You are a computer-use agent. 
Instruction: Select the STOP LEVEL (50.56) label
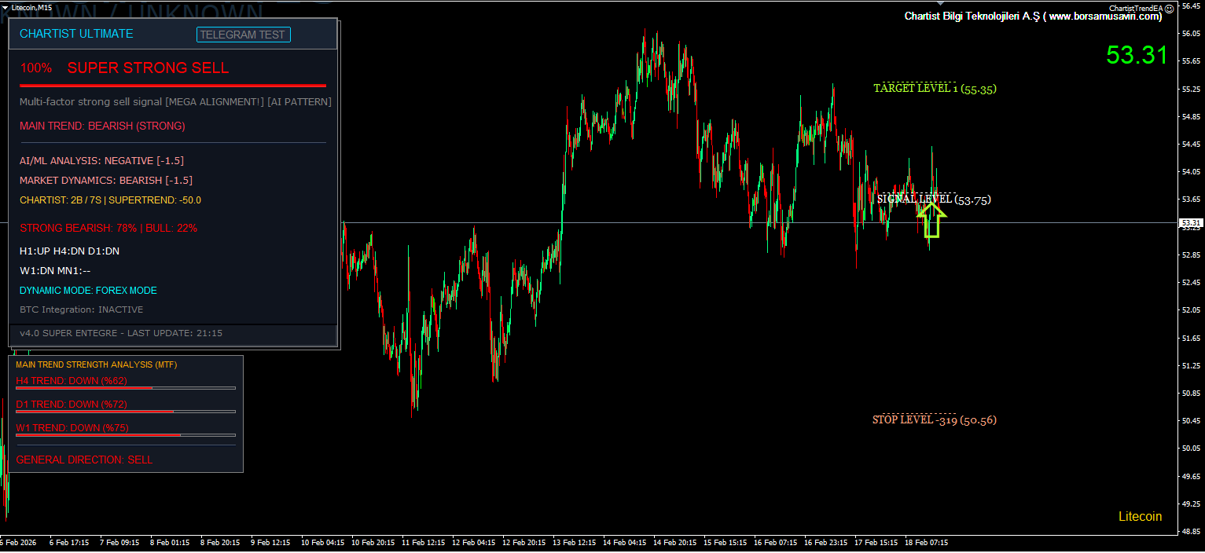(934, 420)
